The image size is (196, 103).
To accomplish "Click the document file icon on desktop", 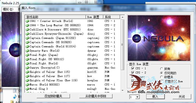I will point(15,91).
